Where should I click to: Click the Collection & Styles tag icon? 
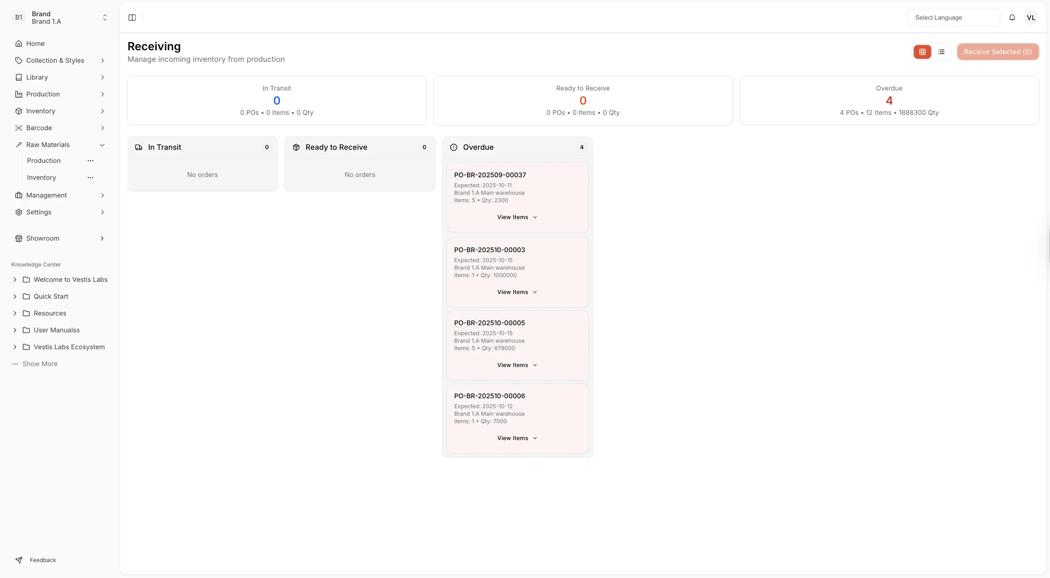coord(18,60)
